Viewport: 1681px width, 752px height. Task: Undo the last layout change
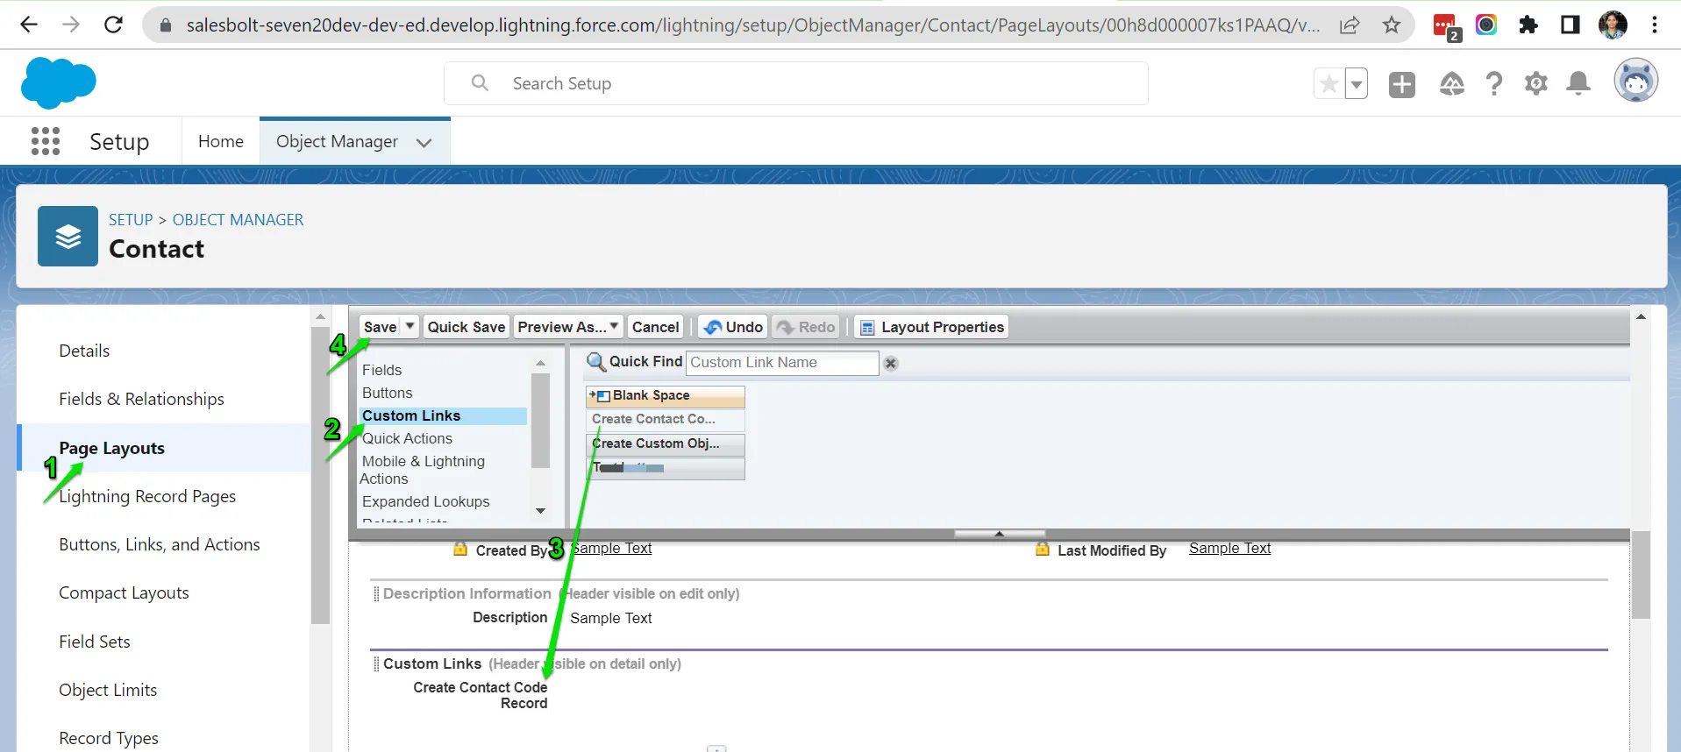(x=734, y=327)
